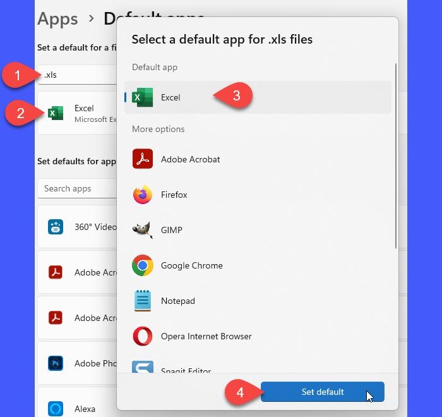Viewport: 442px width, 417px height.
Task: Select the GIMP mascot icon
Action: 143,230
